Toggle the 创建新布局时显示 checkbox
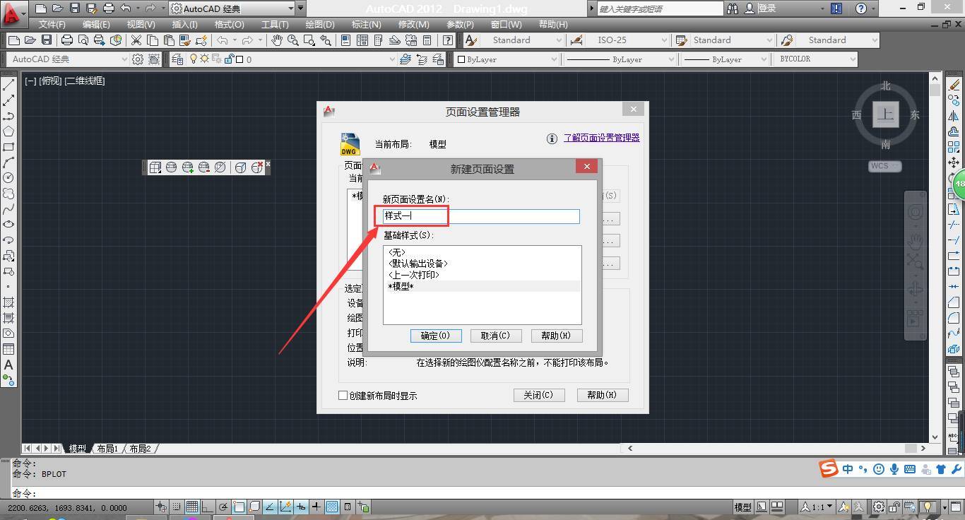 point(343,396)
